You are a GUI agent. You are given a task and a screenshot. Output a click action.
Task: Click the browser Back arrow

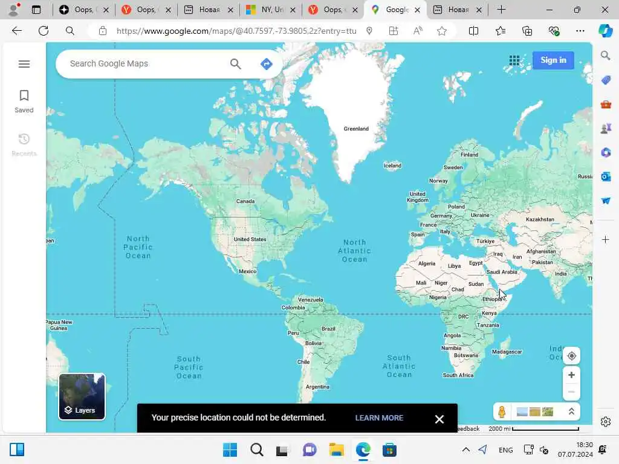(x=16, y=31)
